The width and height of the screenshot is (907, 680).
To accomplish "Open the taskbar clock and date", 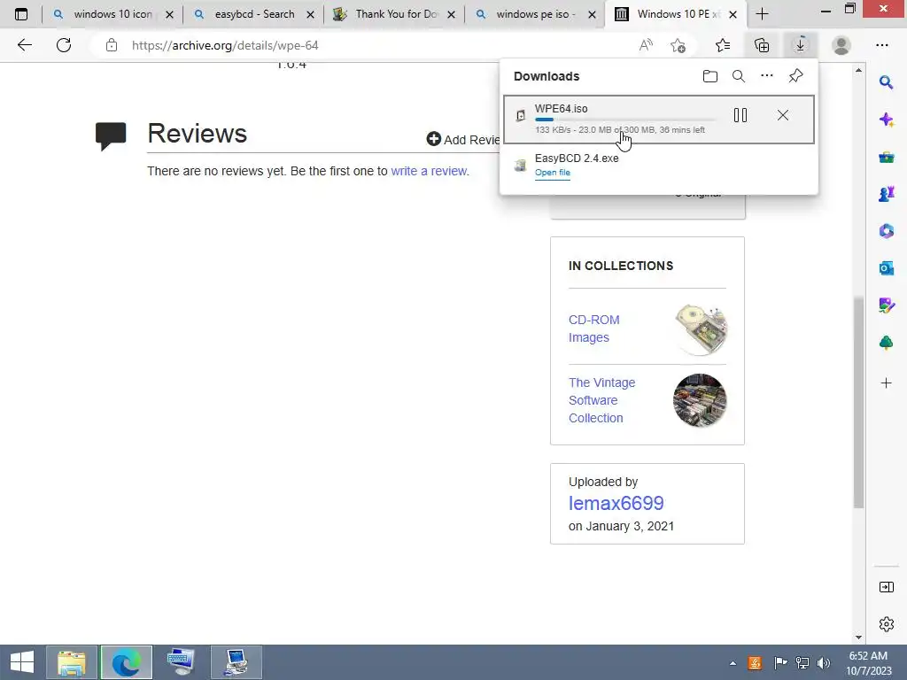I will [868, 663].
